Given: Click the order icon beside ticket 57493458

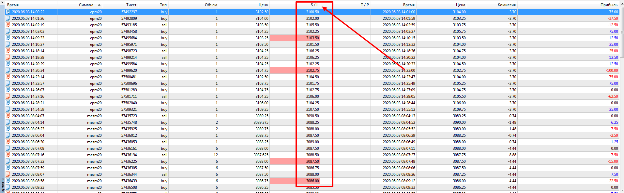Looking at the screenshot, I should click(8, 32).
